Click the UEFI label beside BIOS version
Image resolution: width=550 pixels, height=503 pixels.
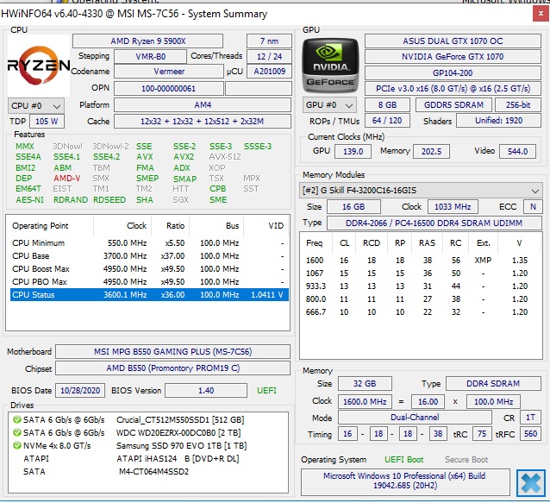click(x=266, y=390)
